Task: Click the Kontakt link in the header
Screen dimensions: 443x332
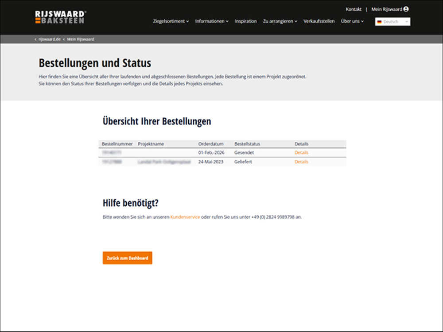Action: point(354,9)
